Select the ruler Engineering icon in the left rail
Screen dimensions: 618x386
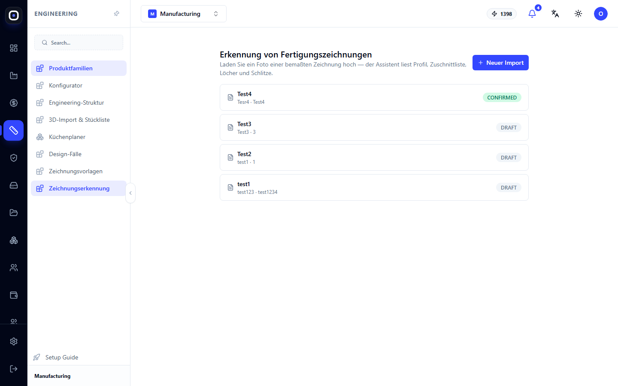(14, 130)
